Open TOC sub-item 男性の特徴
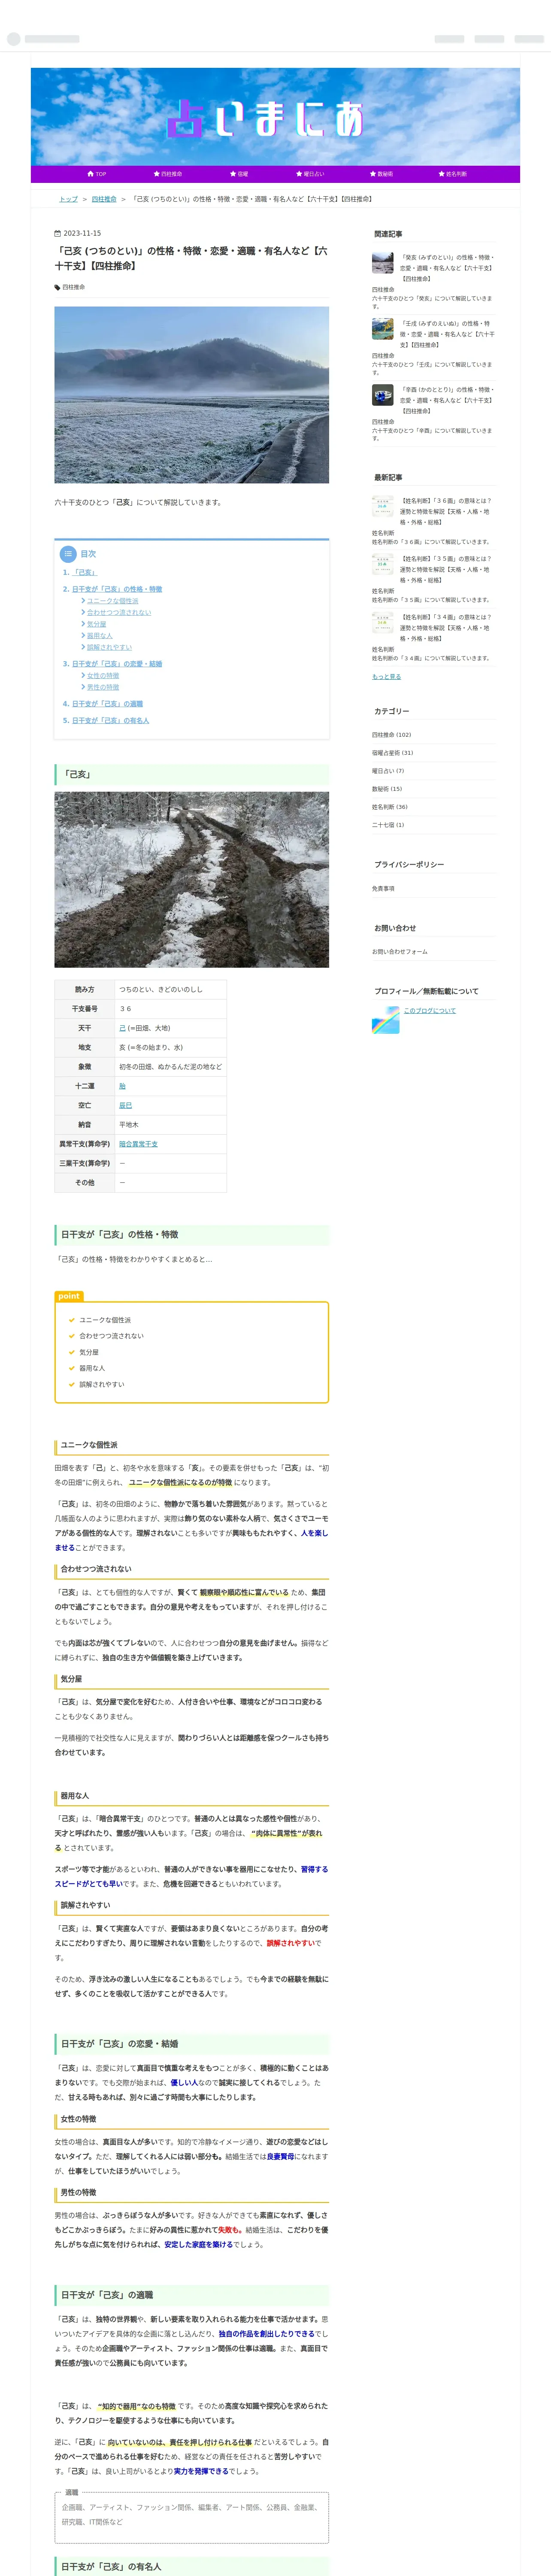This screenshot has height=2576, width=551. click(102, 687)
